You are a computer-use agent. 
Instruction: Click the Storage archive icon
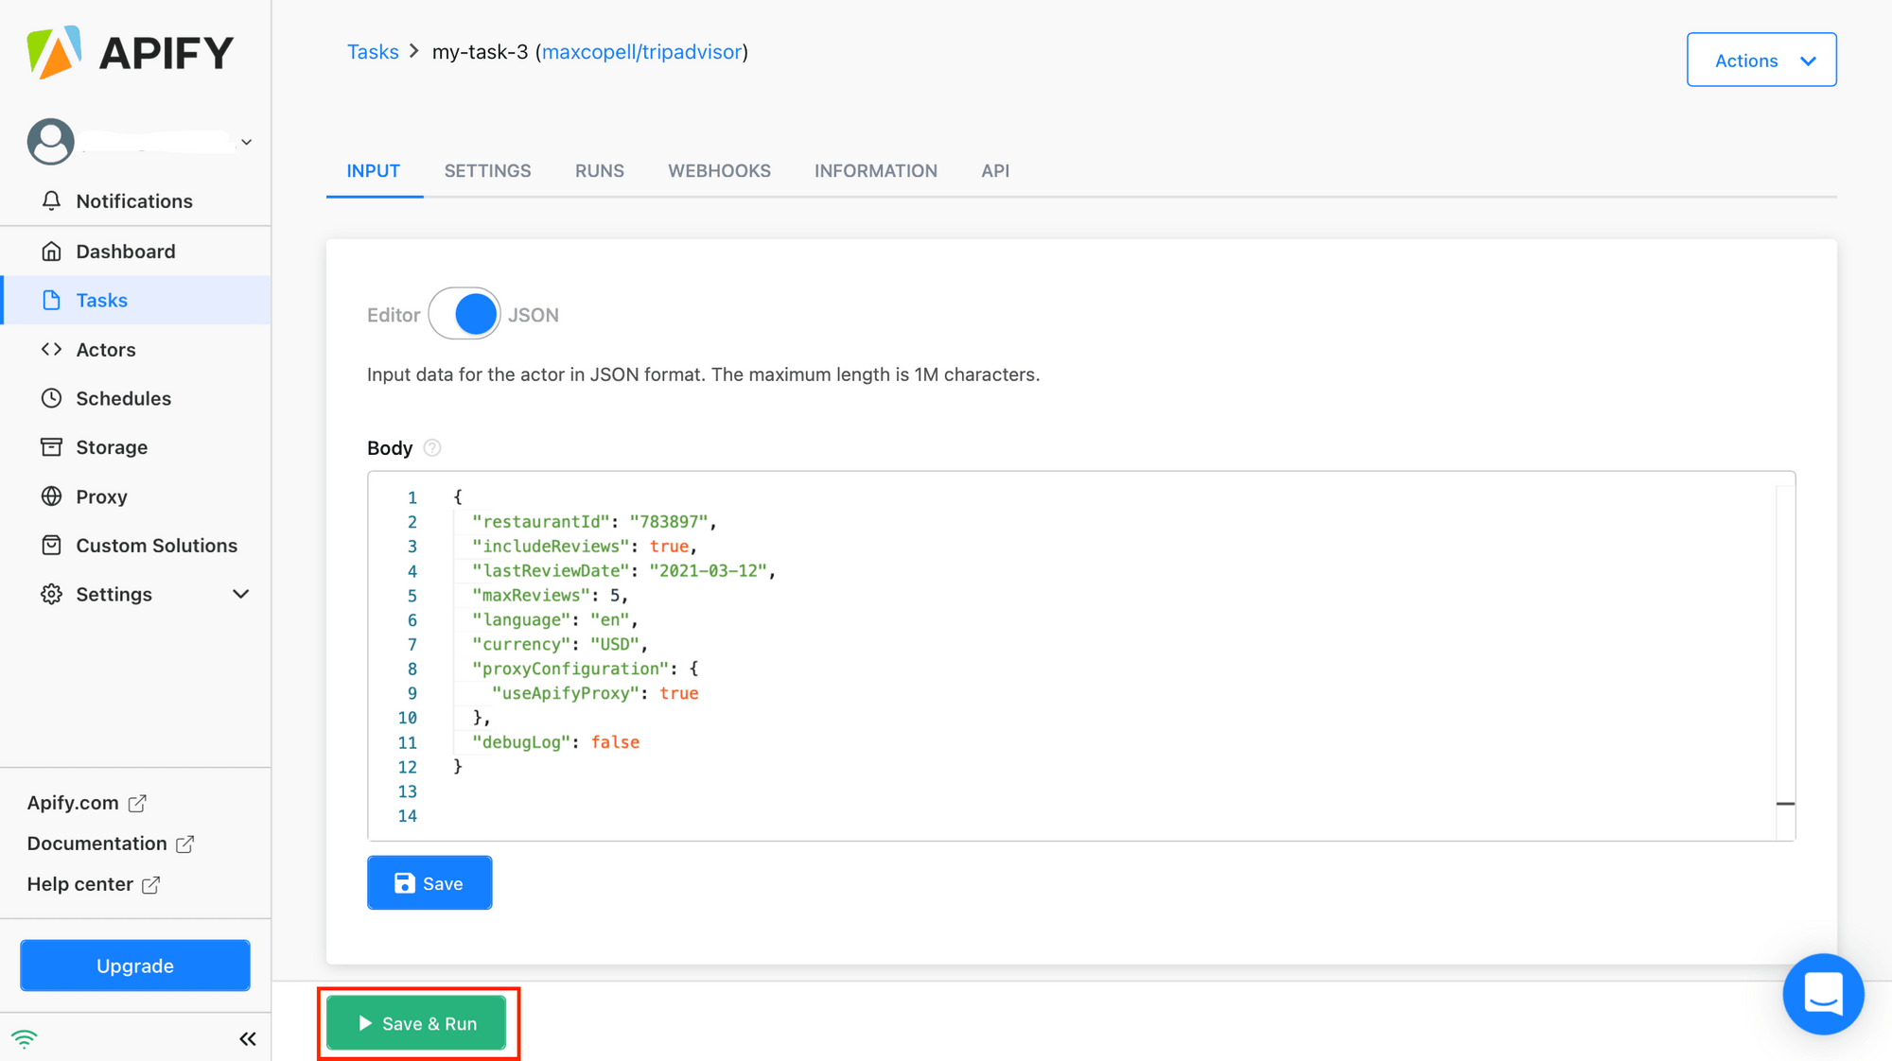tap(51, 446)
